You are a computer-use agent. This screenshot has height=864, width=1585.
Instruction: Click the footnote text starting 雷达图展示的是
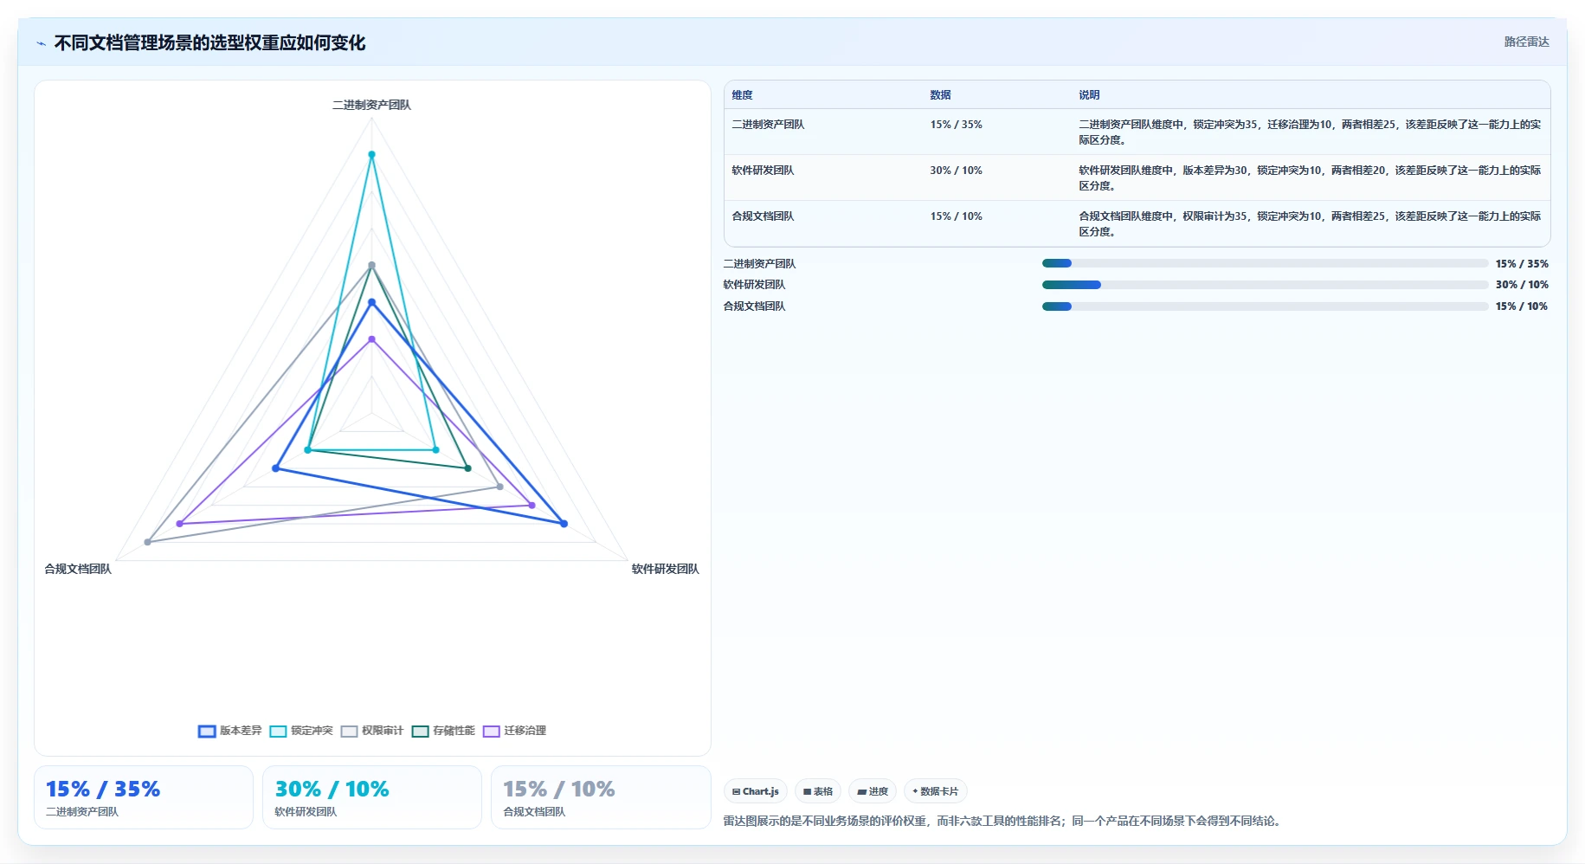tap(1002, 821)
